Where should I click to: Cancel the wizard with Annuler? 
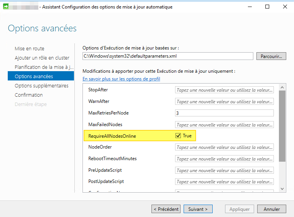click(x=272, y=209)
